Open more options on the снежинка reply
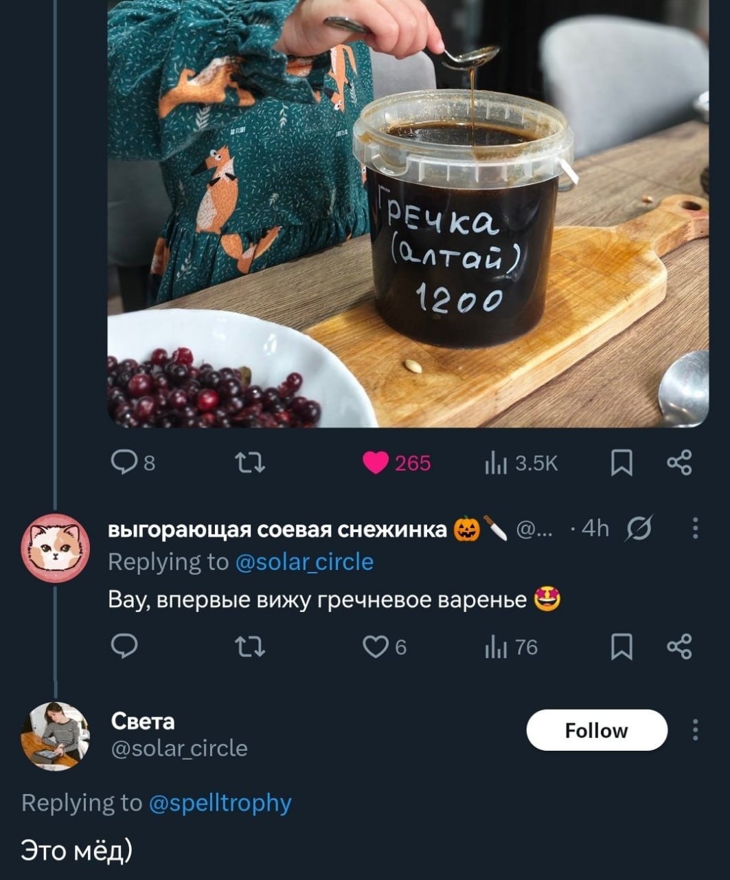Image resolution: width=730 pixels, height=880 pixels. point(696,528)
